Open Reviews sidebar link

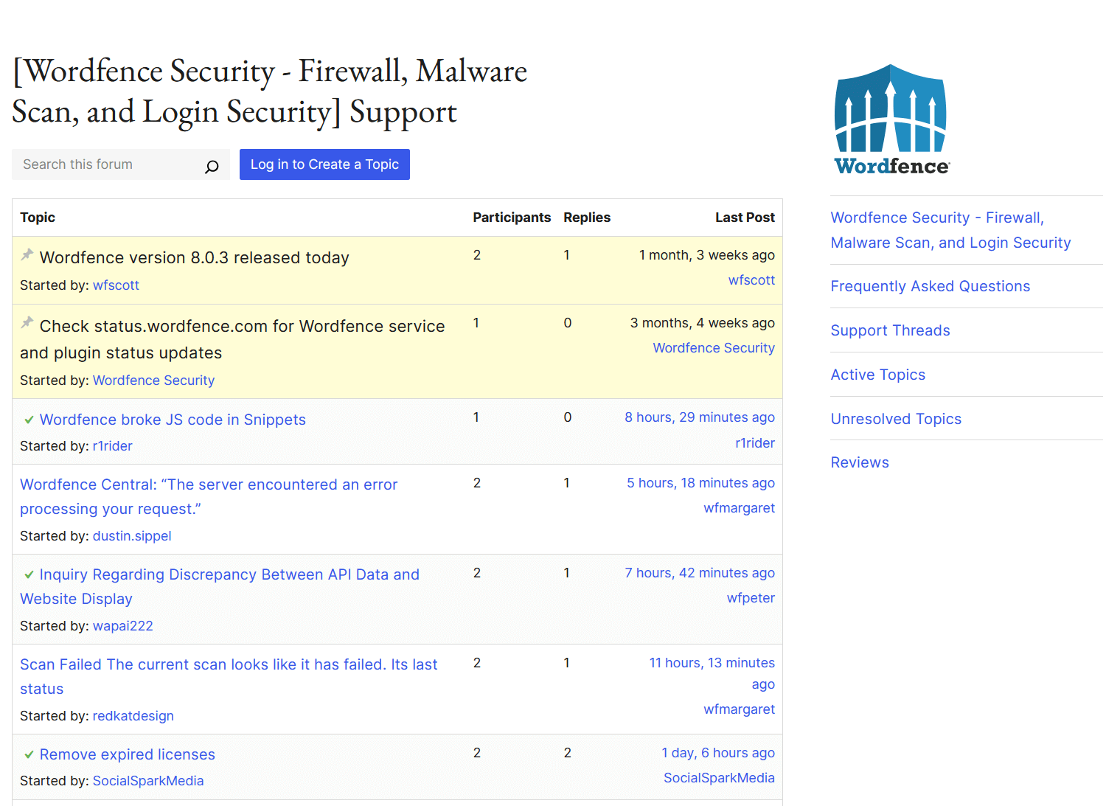tap(860, 462)
